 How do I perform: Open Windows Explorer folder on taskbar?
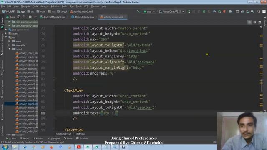[15, 147]
